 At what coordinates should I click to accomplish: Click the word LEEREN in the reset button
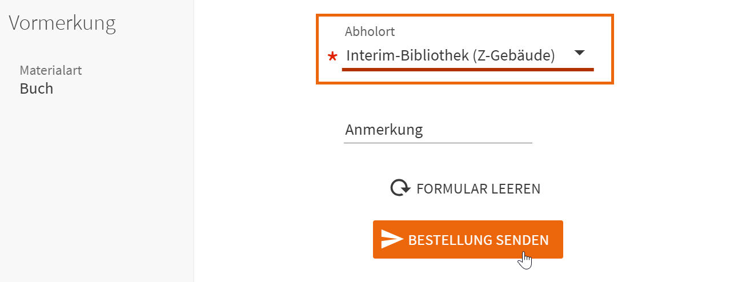click(x=516, y=189)
